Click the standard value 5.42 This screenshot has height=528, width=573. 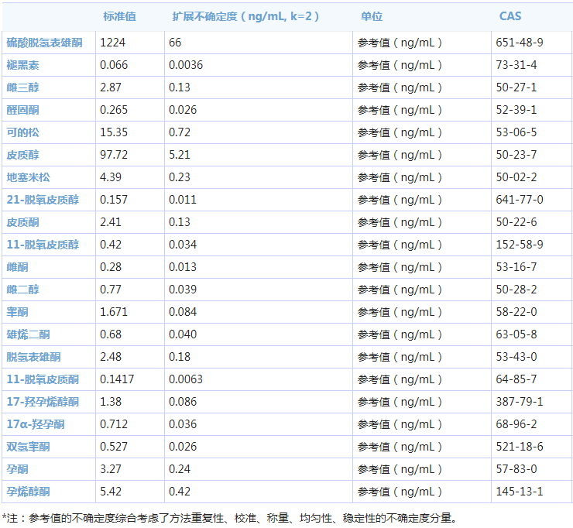point(111,492)
